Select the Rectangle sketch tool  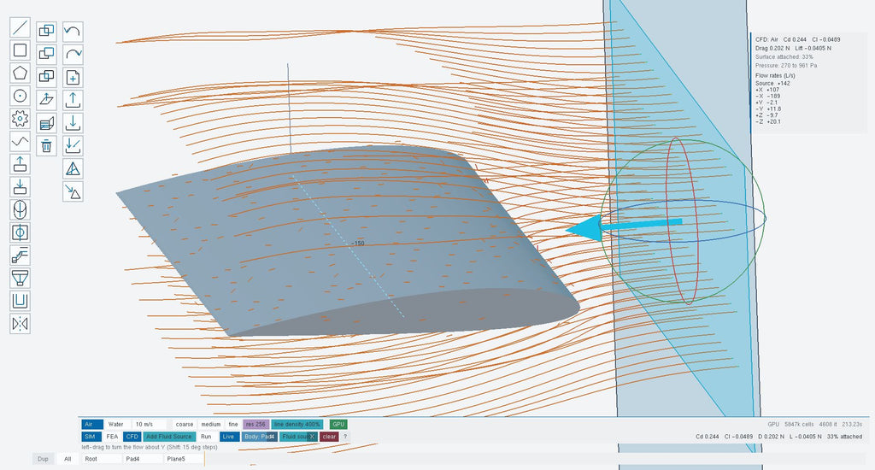21,50
